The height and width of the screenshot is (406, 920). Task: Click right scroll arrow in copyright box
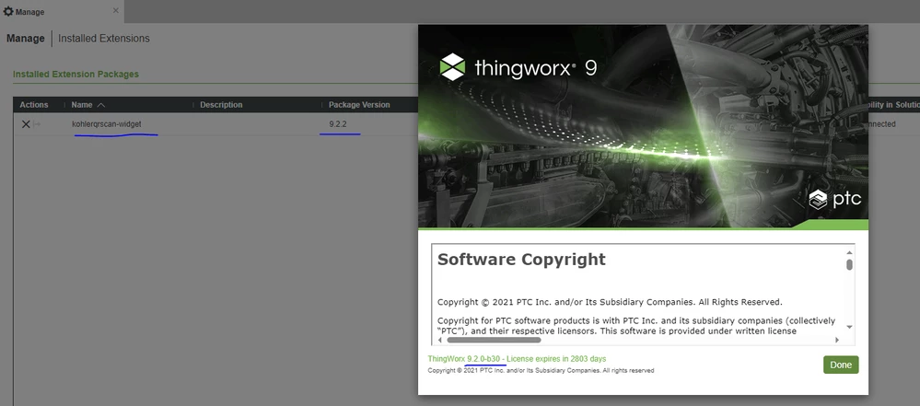pyautogui.click(x=837, y=340)
